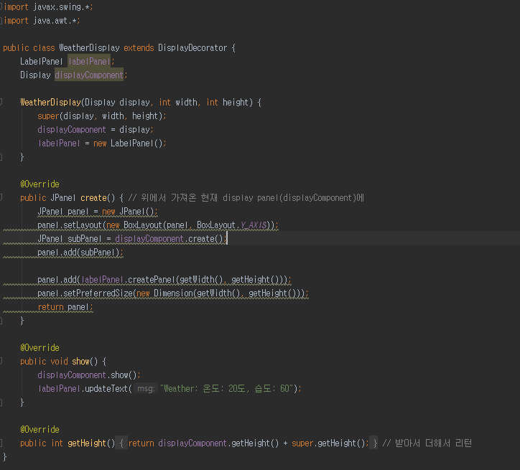This screenshot has width=520, height=470.
Task: Click 'panel.setPreferredSize' statement
Action: [173, 293]
